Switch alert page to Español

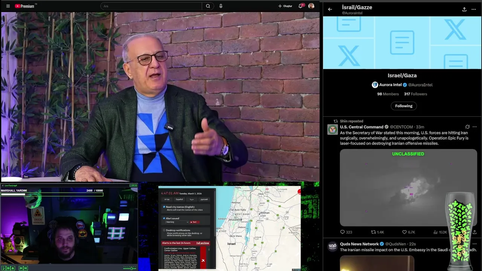point(179,199)
